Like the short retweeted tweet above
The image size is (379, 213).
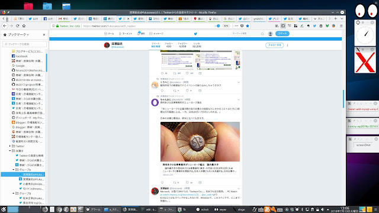point(187,91)
